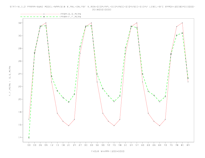The height and width of the screenshot is (158, 205).
Task: Click the second title line 201805010000
Action: 102,10
